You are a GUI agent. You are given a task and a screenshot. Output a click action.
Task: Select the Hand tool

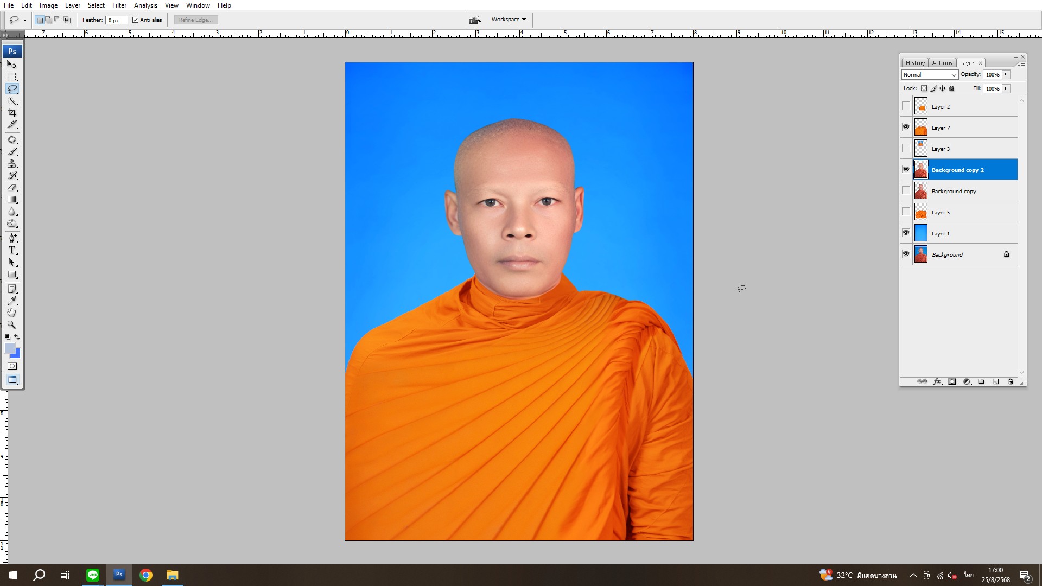pyautogui.click(x=12, y=313)
